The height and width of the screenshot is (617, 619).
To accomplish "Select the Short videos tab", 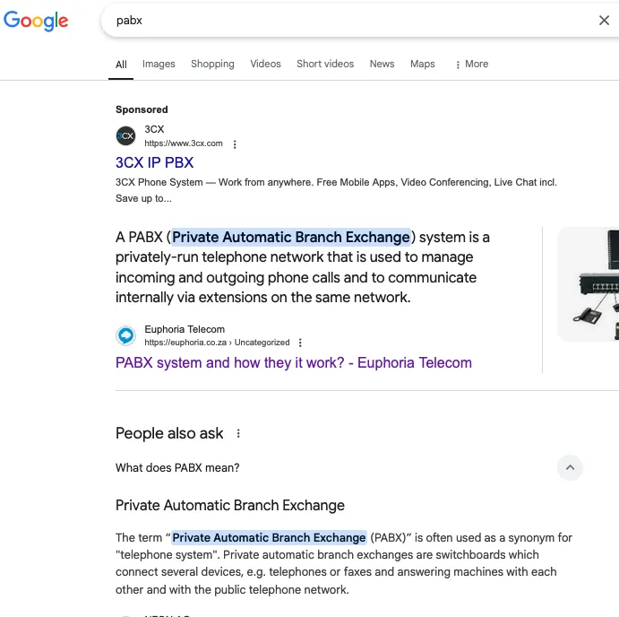I will (325, 65).
